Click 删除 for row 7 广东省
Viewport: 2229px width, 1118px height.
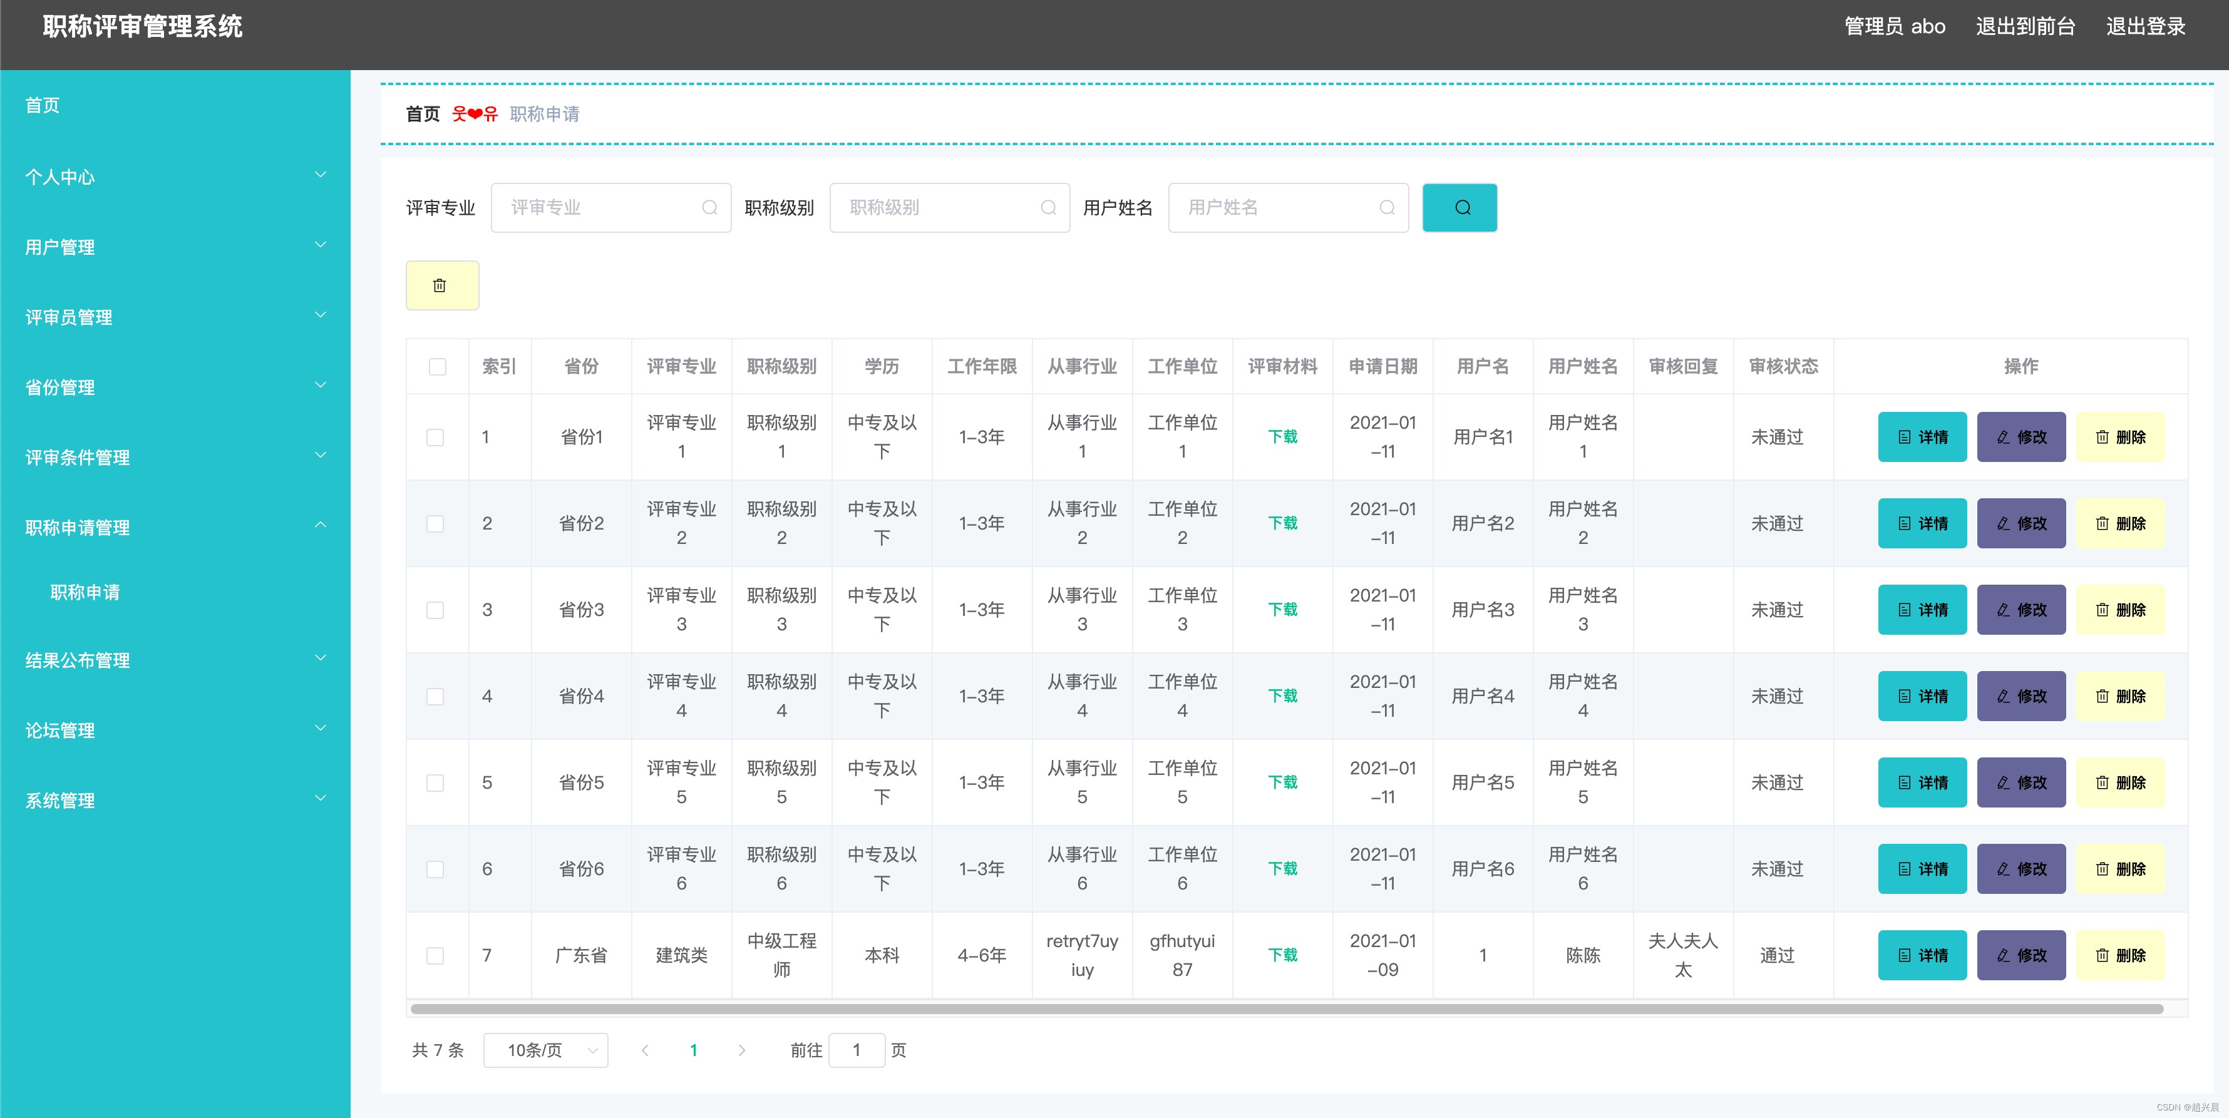pyautogui.click(x=2120, y=955)
